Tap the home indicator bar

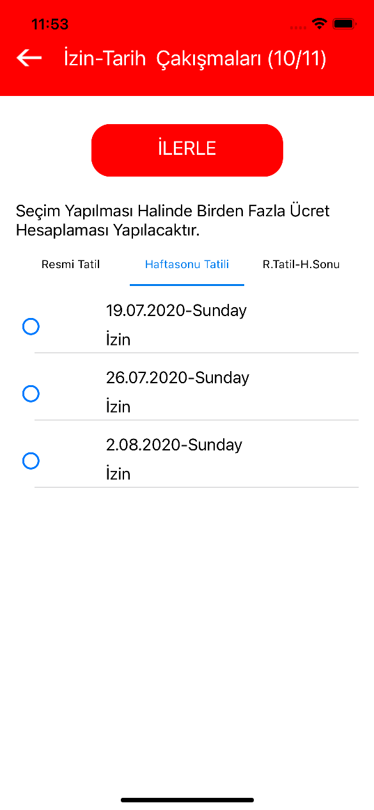click(x=187, y=800)
